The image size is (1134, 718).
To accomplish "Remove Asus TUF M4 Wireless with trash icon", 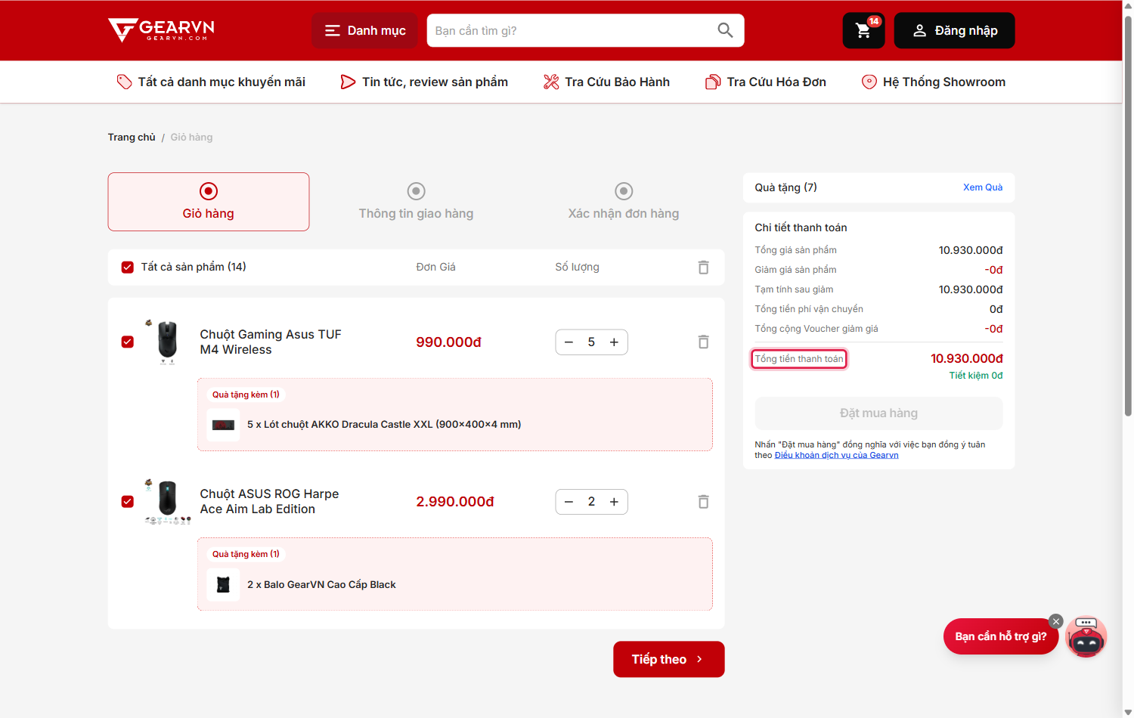I will tap(703, 342).
